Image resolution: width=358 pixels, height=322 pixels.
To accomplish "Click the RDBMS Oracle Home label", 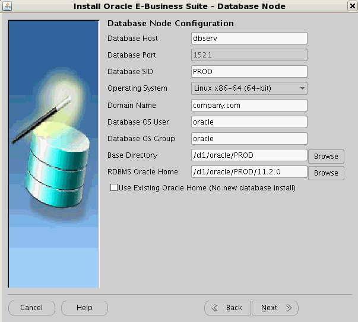I will tap(142, 172).
